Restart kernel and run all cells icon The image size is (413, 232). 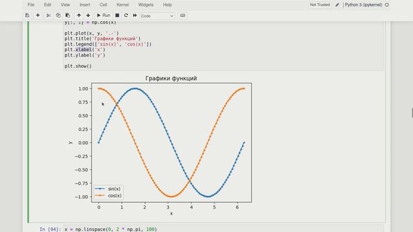135,15
